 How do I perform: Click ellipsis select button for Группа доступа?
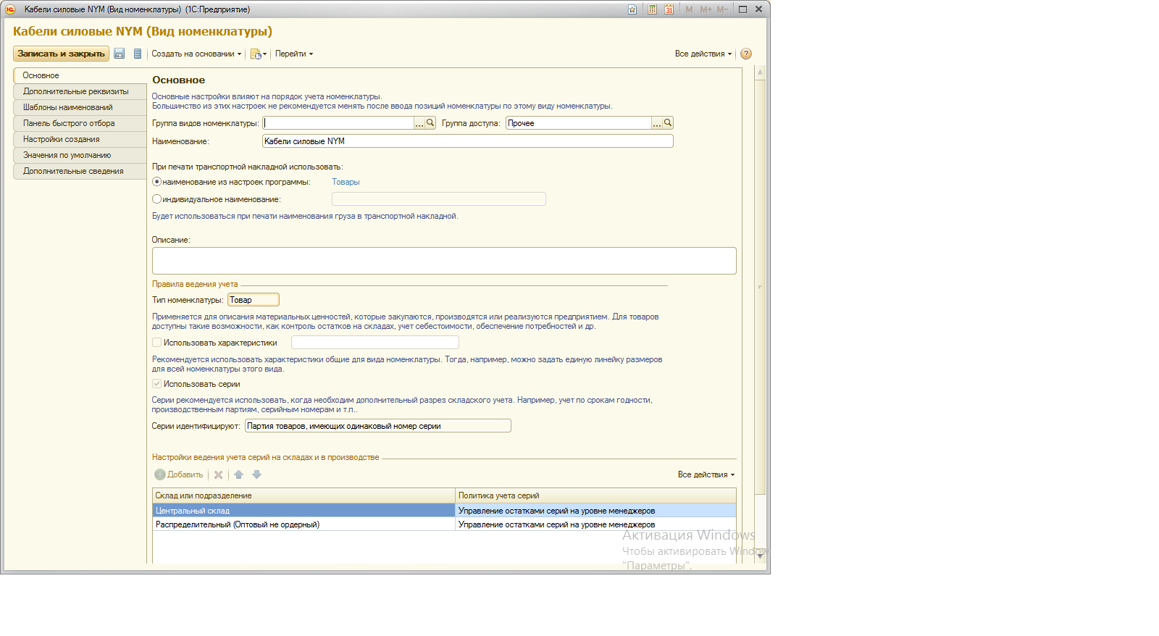tap(657, 124)
